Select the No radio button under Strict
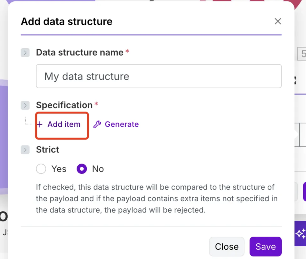Viewport: 306px width, 259px height. (x=82, y=169)
